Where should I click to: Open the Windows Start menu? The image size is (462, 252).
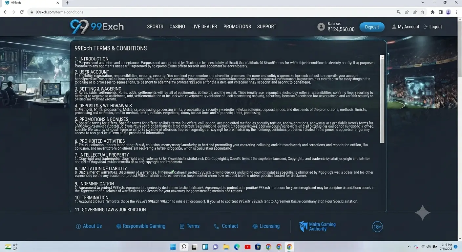click(x=173, y=247)
